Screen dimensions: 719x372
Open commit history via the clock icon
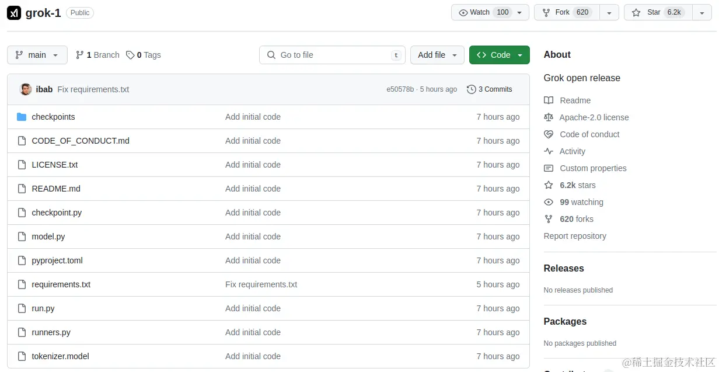[472, 89]
